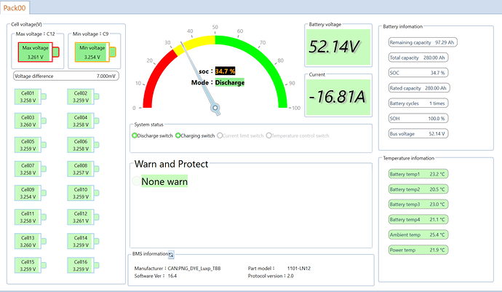The height and width of the screenshot is (292, 502).
Task: Click the Warn and Protect heading
Action: pyautogui.click(x=171, y=164)
